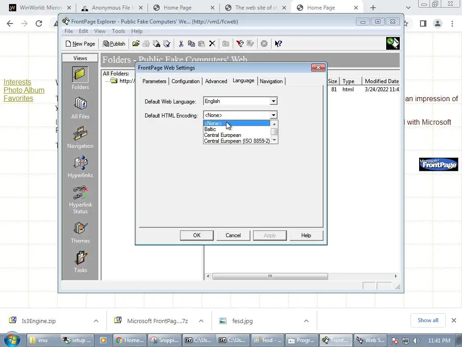This screenshot has height=347, width=462.
Task: Click the Snipping Tool taskbar button
Action: pos(165,340)
